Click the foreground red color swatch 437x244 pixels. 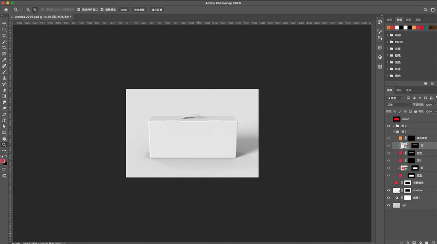3,161
